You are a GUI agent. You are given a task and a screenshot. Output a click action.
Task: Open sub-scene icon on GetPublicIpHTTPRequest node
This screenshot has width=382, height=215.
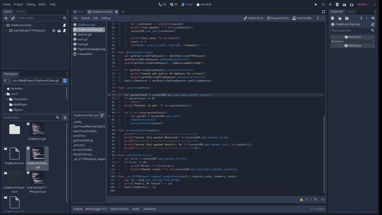59,30
